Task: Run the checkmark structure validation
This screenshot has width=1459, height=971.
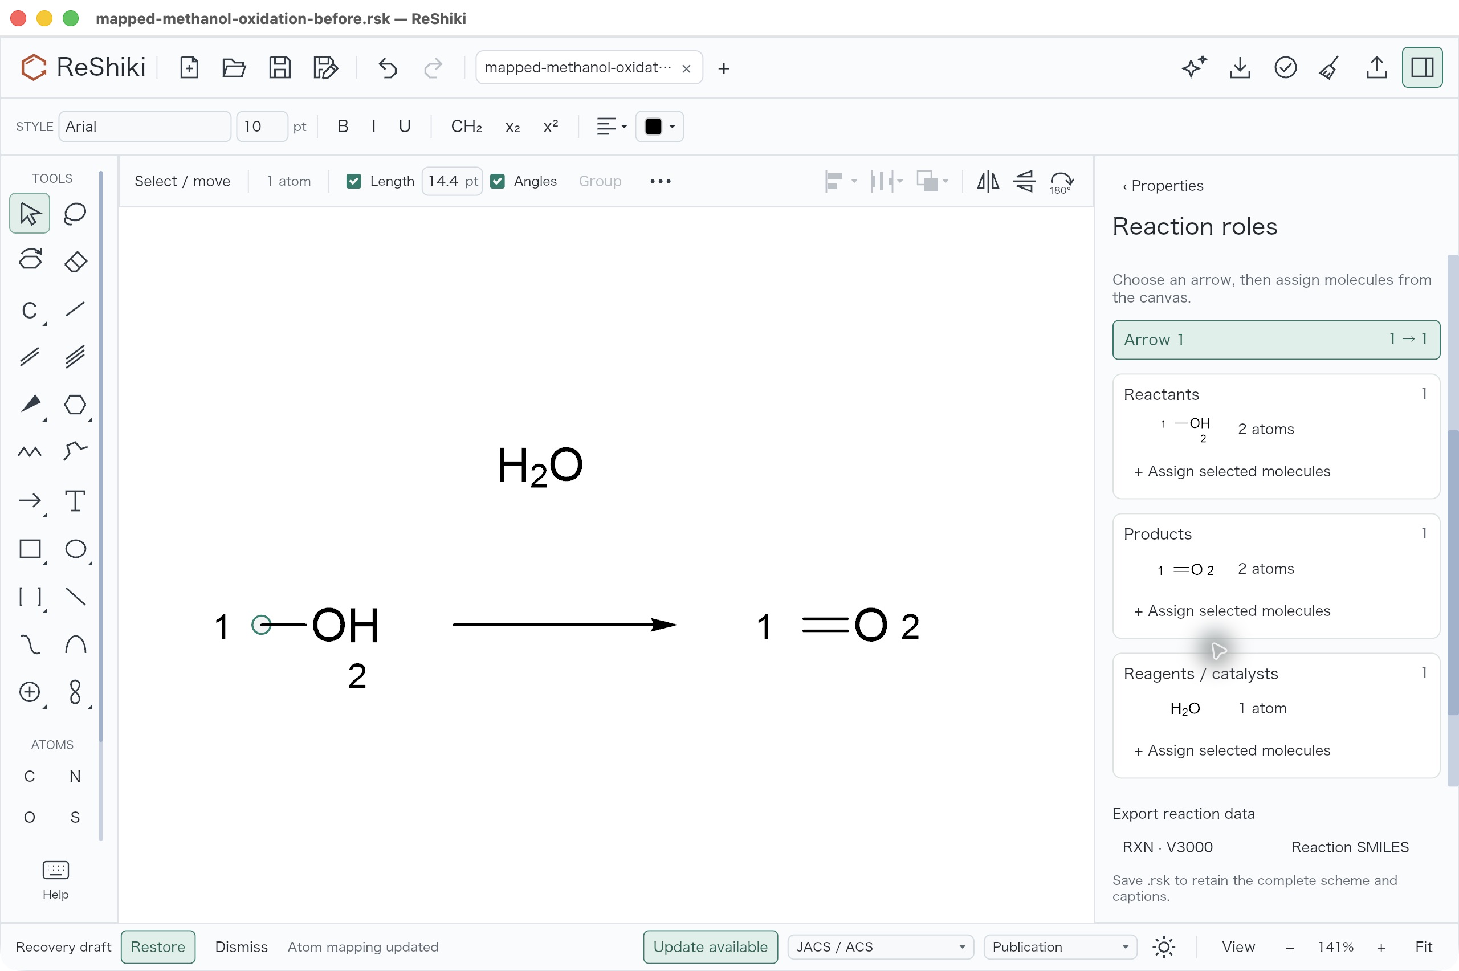Action: 1286,67
